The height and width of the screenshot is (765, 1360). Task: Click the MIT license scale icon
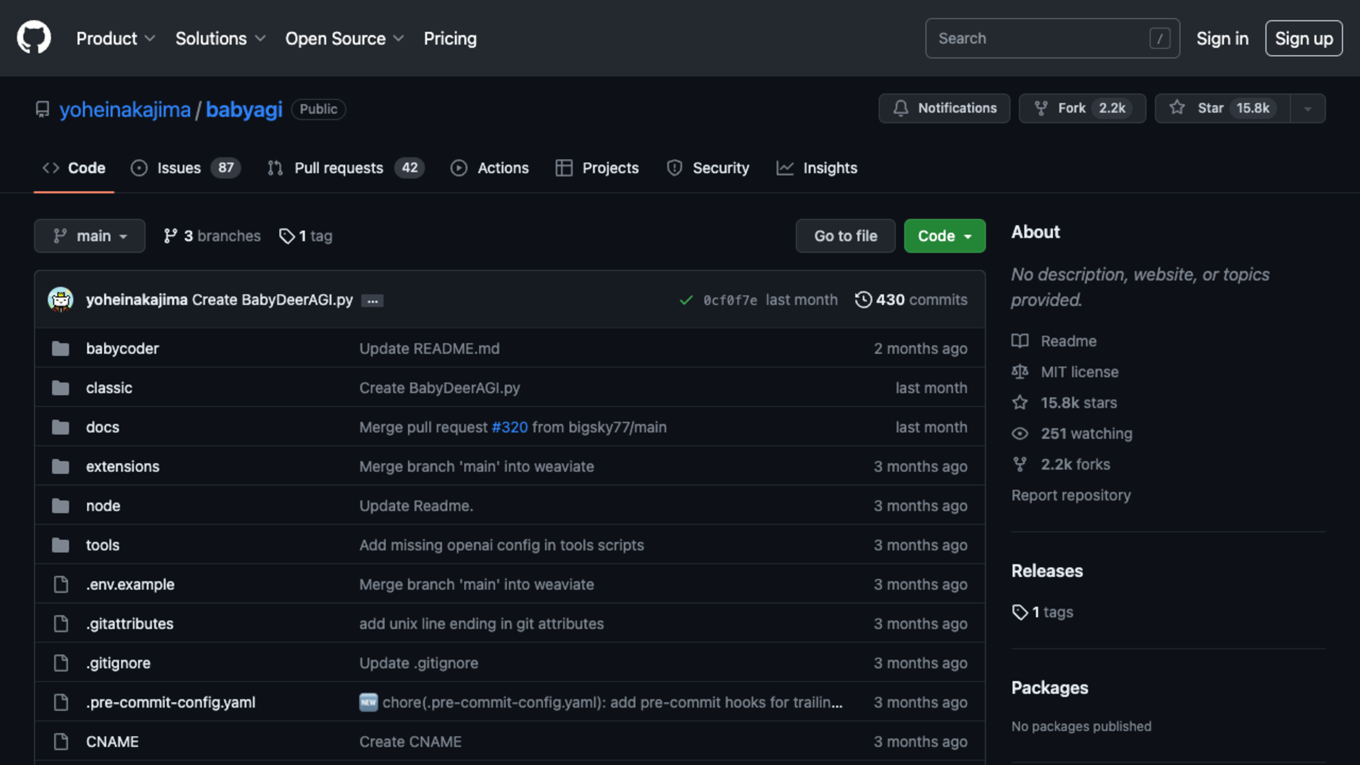[1020, 372]
